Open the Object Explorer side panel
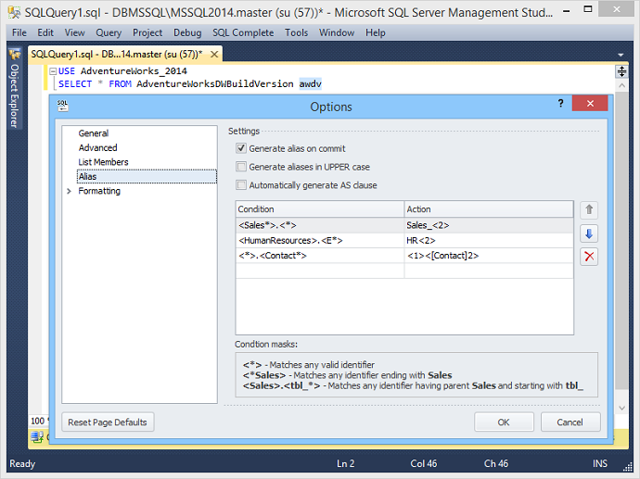Screen dimensions: 640x479 14,89
